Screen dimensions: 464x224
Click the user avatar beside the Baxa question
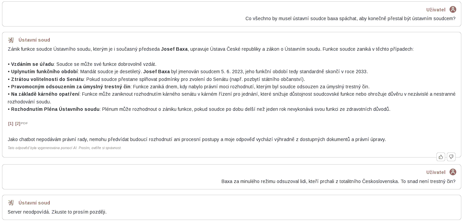click(x=453, y=172)
